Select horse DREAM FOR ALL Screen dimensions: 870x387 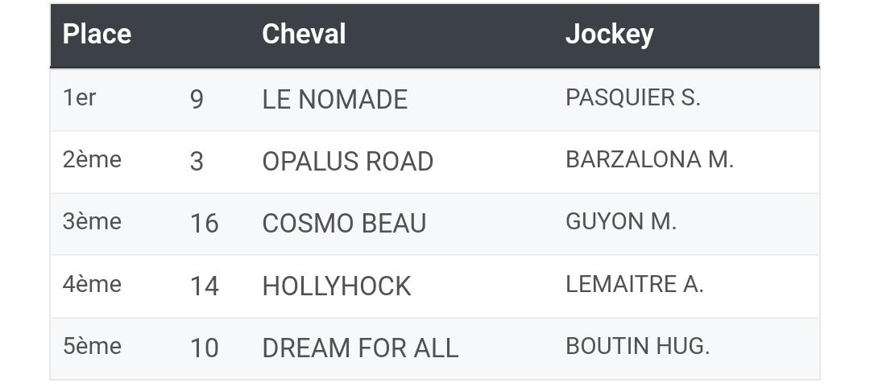tap(360, 348)
